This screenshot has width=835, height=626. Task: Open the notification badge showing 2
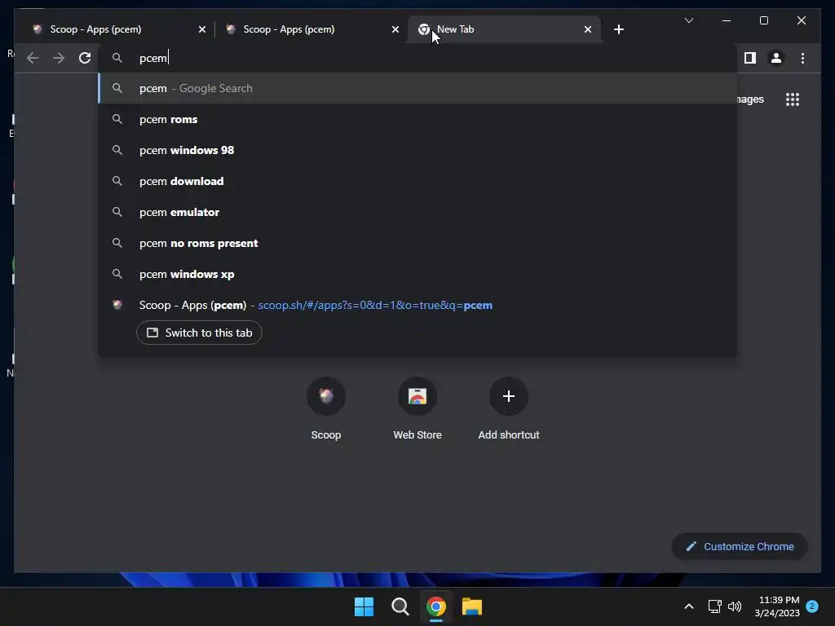(x=812, y=606)
